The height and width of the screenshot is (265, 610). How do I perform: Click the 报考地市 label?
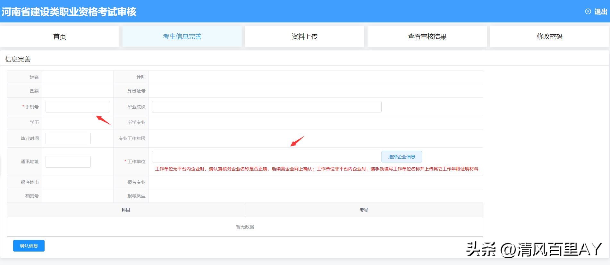click(30, 182)
